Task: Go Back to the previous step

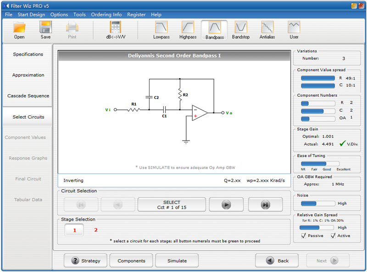Action: click(277, 261)
